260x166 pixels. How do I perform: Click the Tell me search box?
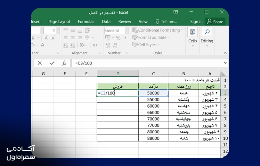pyautogui.click(x=166, y=22)
